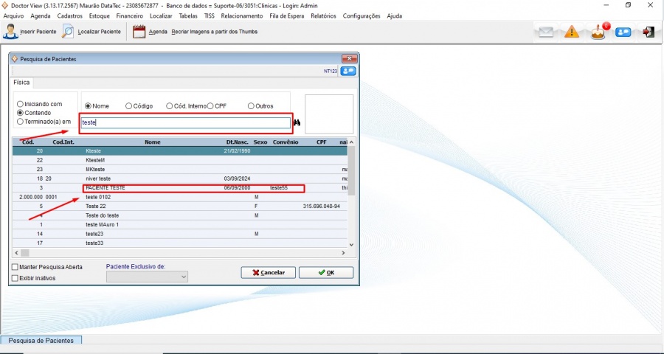The width and height of the screenshot is (664, 354).
Task: Click the orange warning alerts icon
Action: pos(572,32)
